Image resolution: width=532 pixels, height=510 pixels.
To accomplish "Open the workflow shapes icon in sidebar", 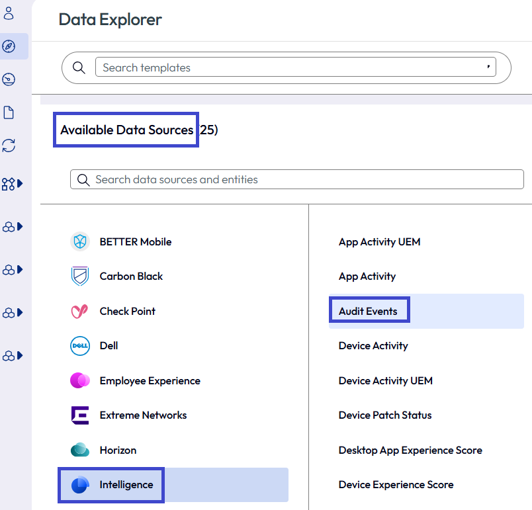I will click(8, 184).
